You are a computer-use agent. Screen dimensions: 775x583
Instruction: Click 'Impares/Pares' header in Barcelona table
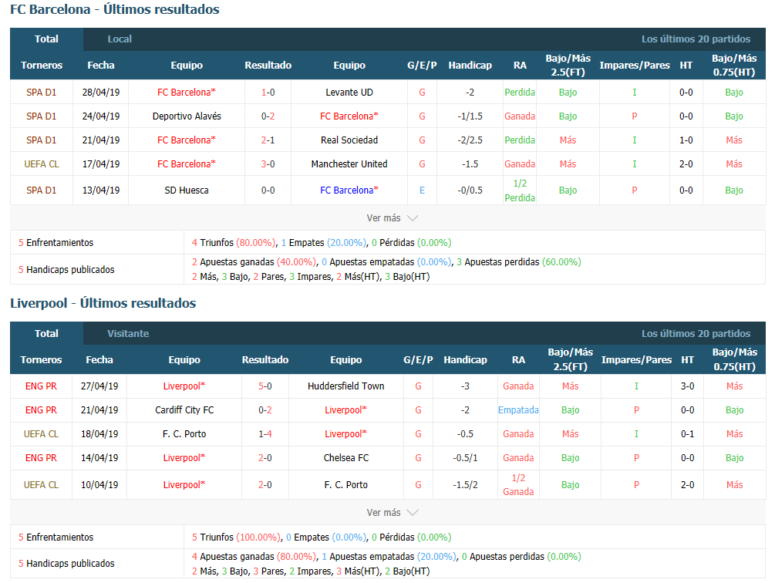(x=635, y=66)
